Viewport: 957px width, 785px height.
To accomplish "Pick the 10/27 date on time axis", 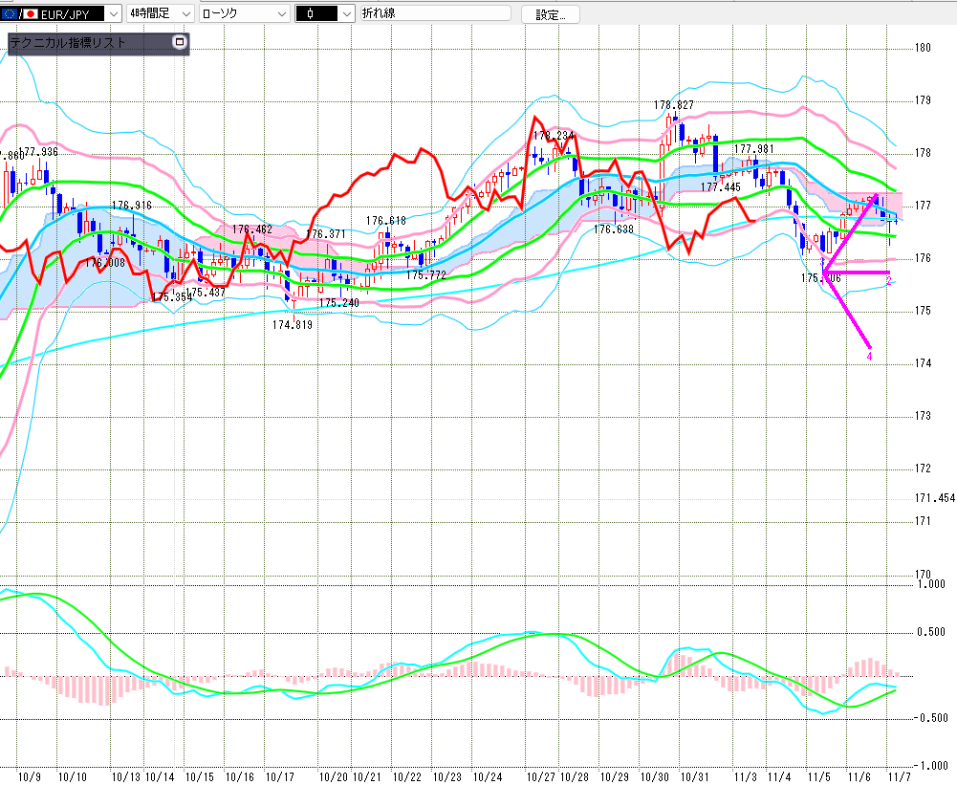I will point(542,777).
